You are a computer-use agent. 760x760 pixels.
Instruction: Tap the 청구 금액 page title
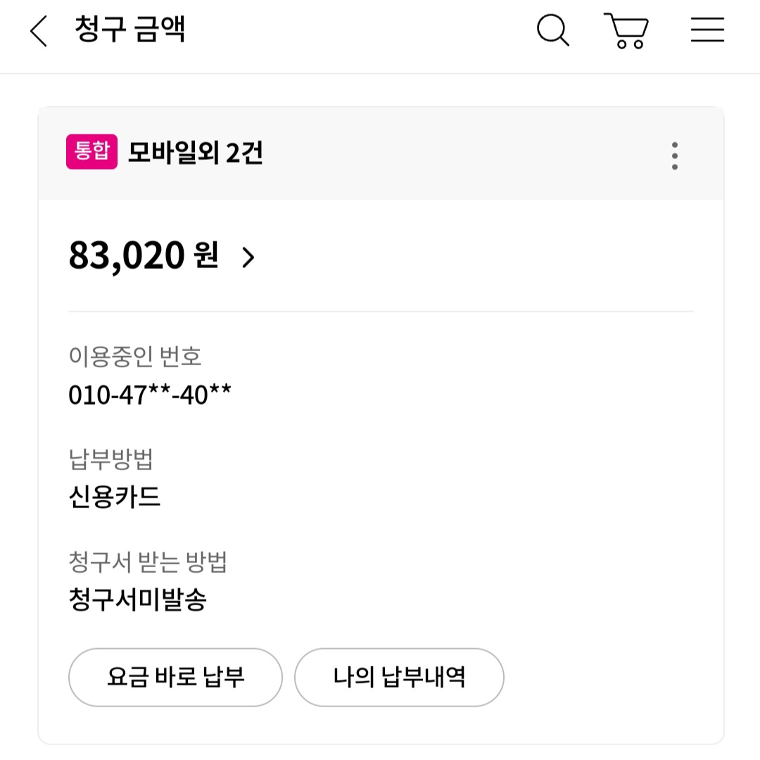(x=129, y=30)
